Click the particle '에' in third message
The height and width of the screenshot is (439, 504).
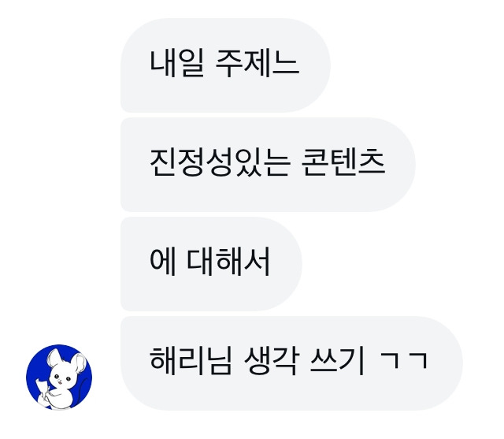163,262
